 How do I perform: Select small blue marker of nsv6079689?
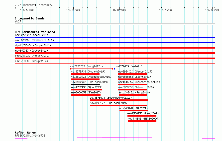click(114, 69)
